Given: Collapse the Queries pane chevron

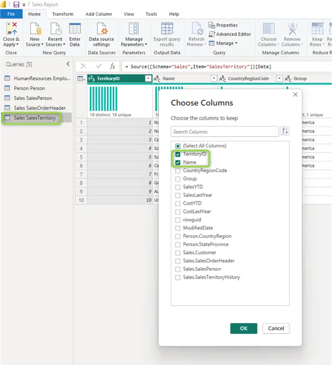Looking at the screenshot, I should coord(68,64).
